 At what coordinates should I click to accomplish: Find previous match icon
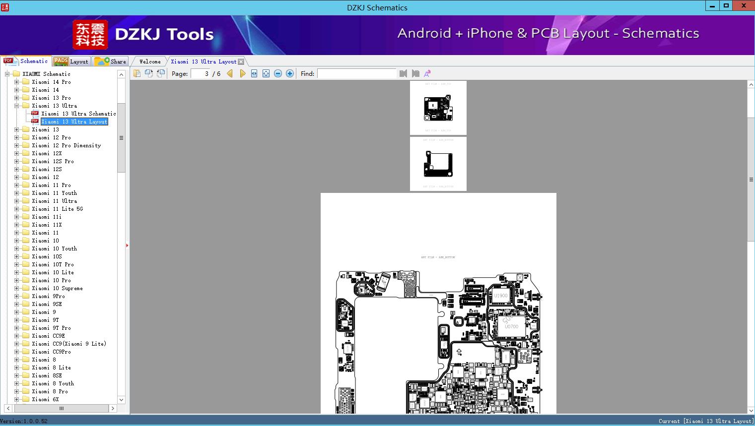point(403,73)
